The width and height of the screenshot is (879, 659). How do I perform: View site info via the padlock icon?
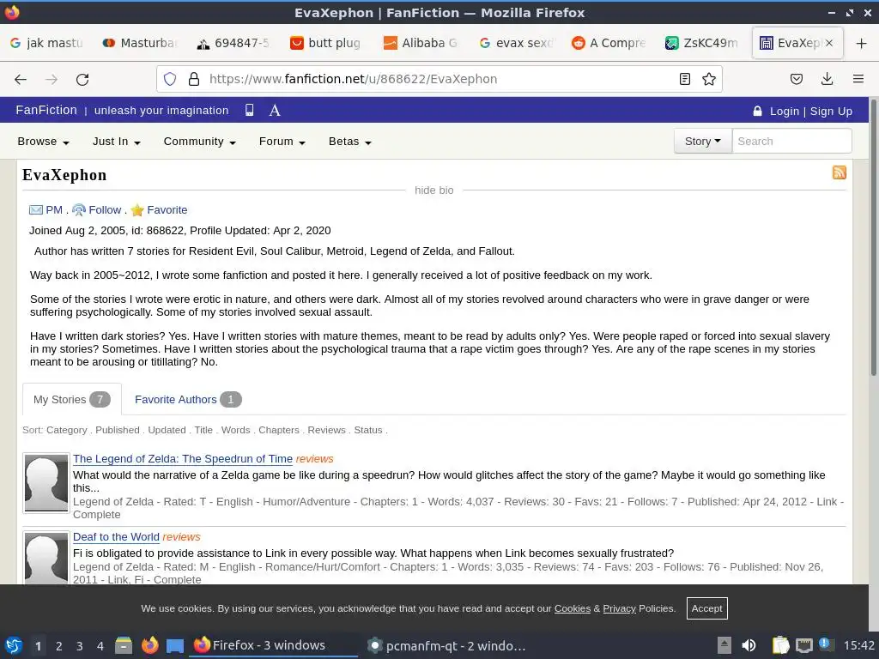tap(194, 79)
